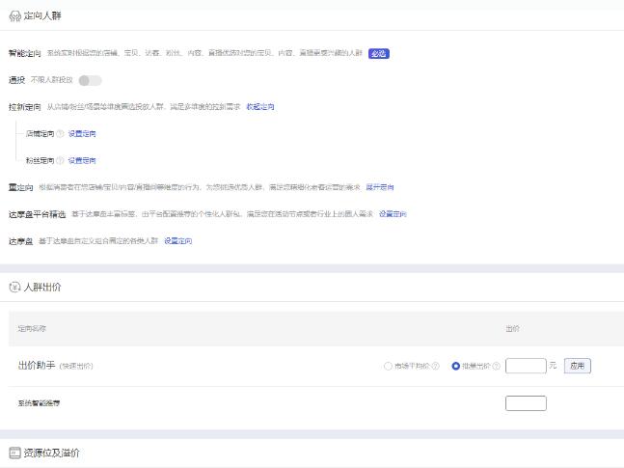Click 设置定向 link for 粉丝定向
This screenshot has height=468, width=624.
click(82, 160)
